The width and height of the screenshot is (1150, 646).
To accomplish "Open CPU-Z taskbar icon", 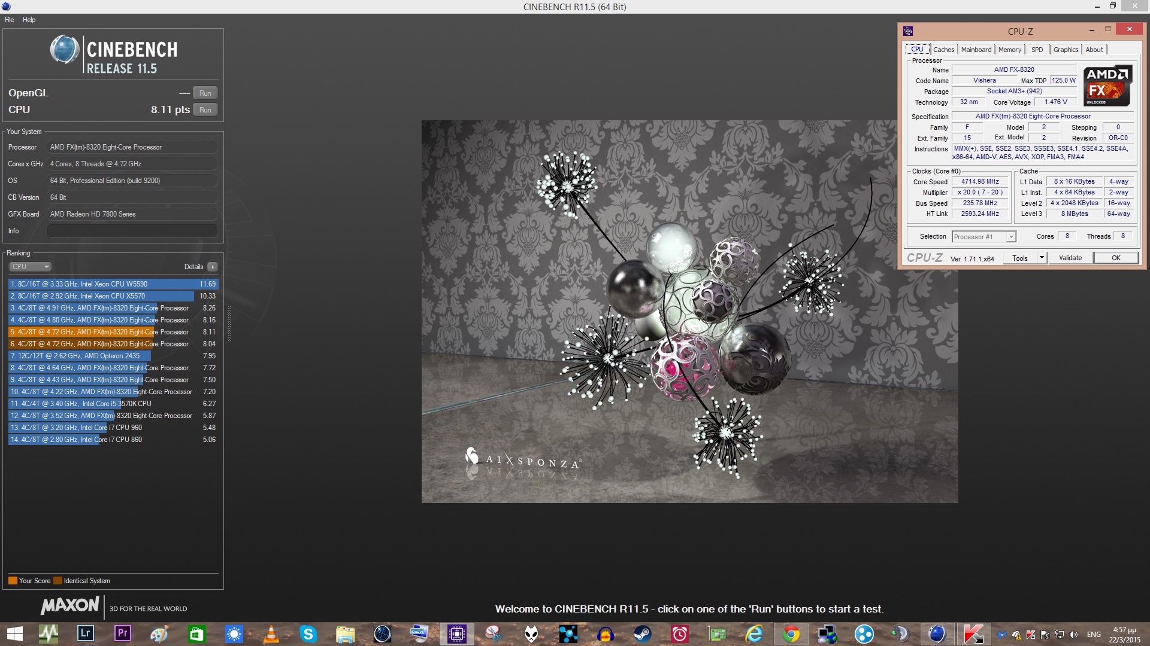I will (x=457, y=634).
